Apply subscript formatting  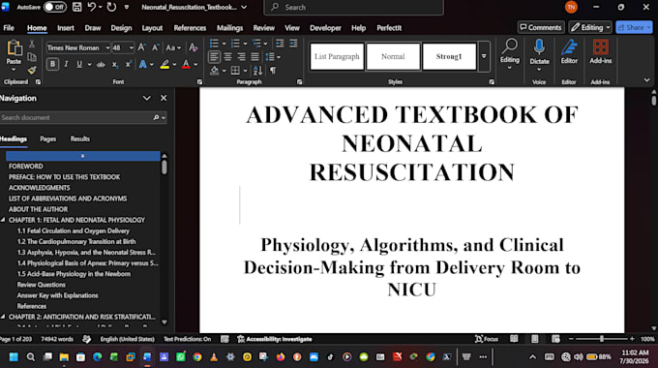tap(114, 64)
